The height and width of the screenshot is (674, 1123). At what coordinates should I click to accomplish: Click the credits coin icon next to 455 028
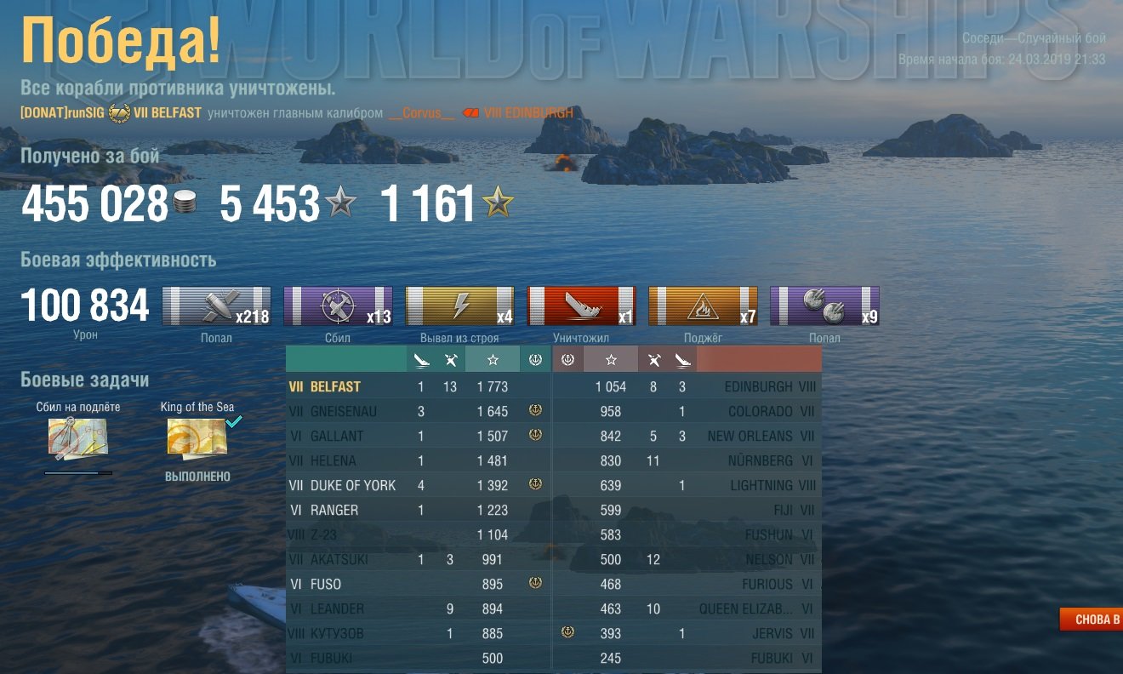(x=185, y=204)
